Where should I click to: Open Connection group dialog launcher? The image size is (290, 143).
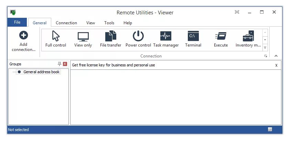266,56
